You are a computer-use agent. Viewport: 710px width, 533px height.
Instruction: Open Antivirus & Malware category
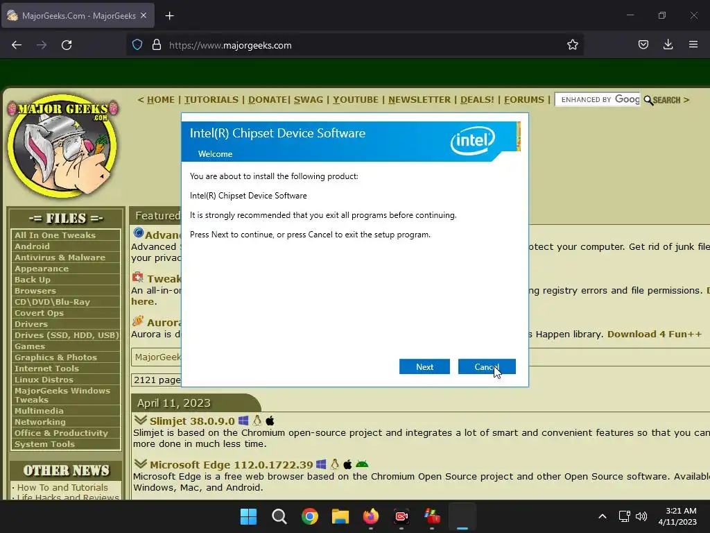(60, 257)
